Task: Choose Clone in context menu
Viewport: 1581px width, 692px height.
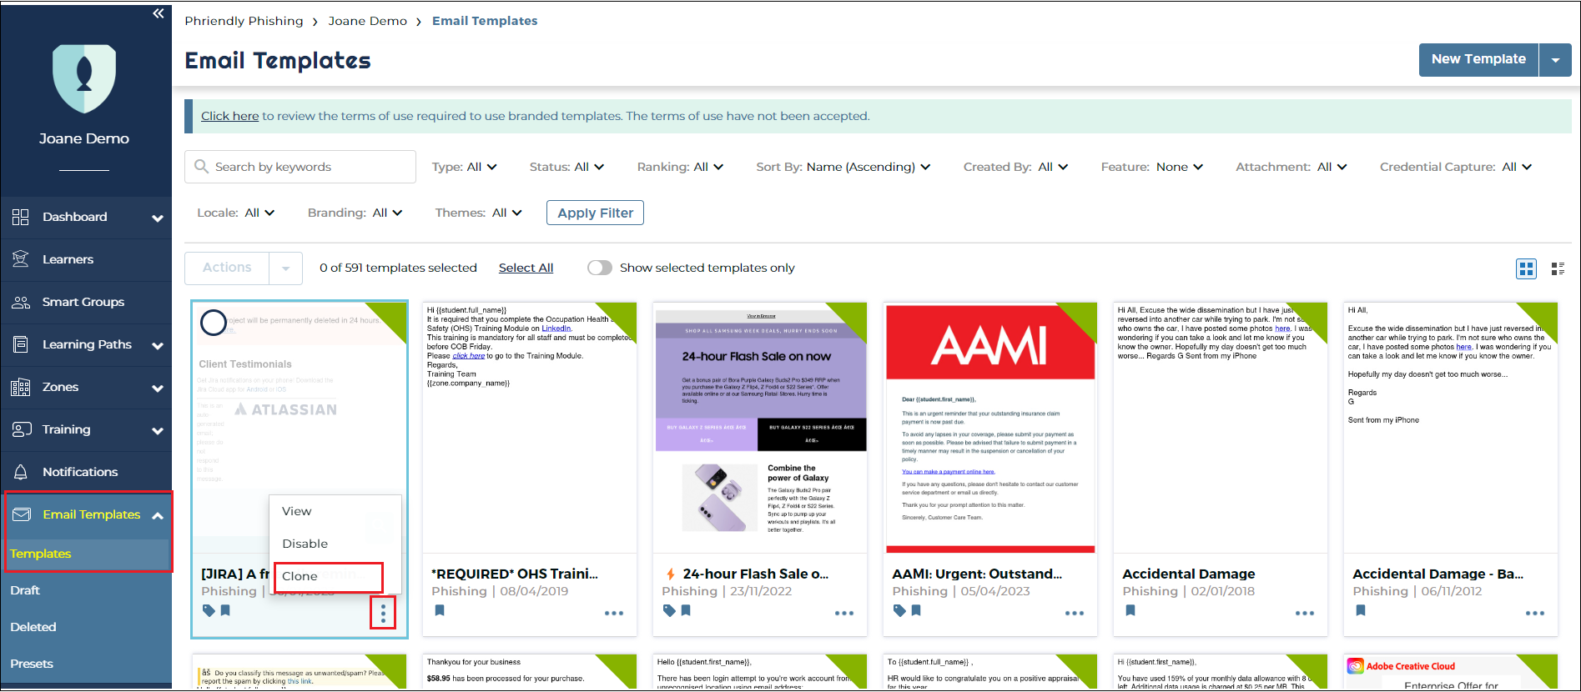Action: 300,576
